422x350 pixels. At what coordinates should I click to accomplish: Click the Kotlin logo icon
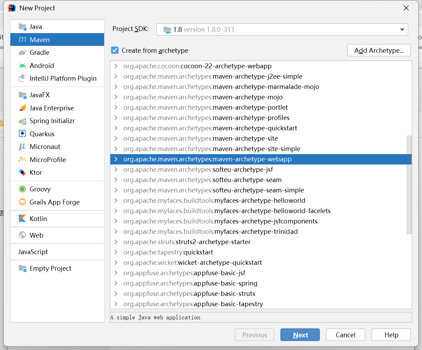[22, 219]
